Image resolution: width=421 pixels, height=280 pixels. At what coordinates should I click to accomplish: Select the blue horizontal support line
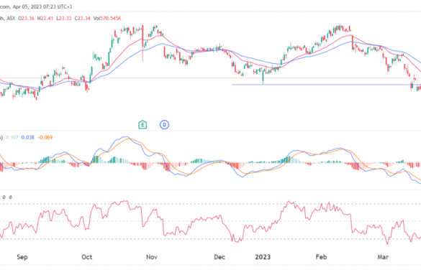point(326,85)
